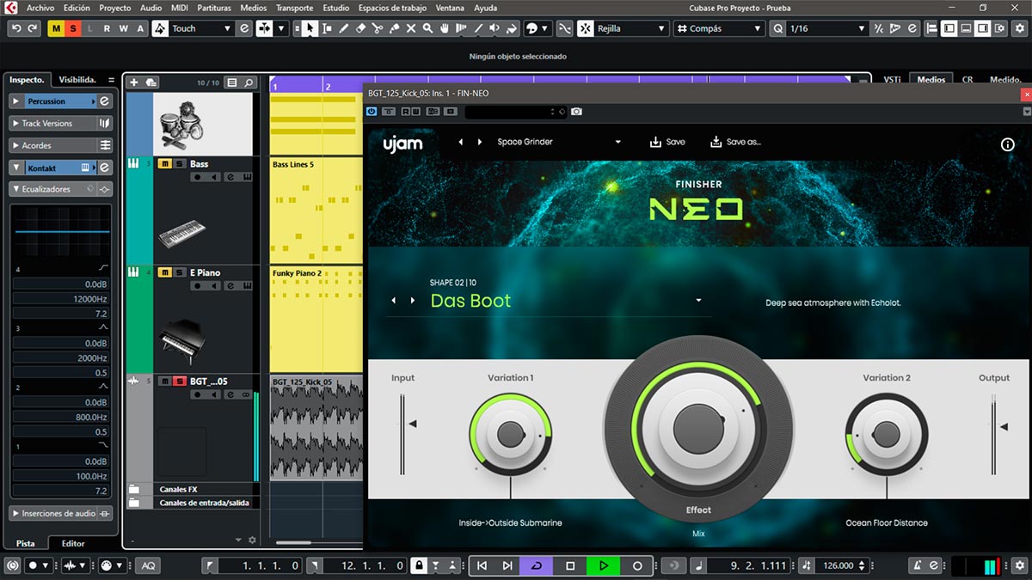Mute the Bass track

164,163
